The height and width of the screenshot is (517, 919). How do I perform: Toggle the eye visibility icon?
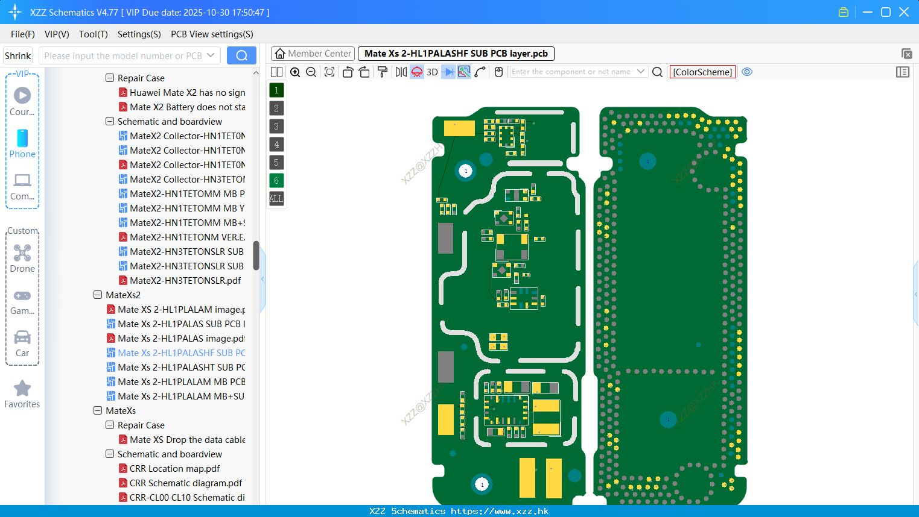(x=747, y=72)
